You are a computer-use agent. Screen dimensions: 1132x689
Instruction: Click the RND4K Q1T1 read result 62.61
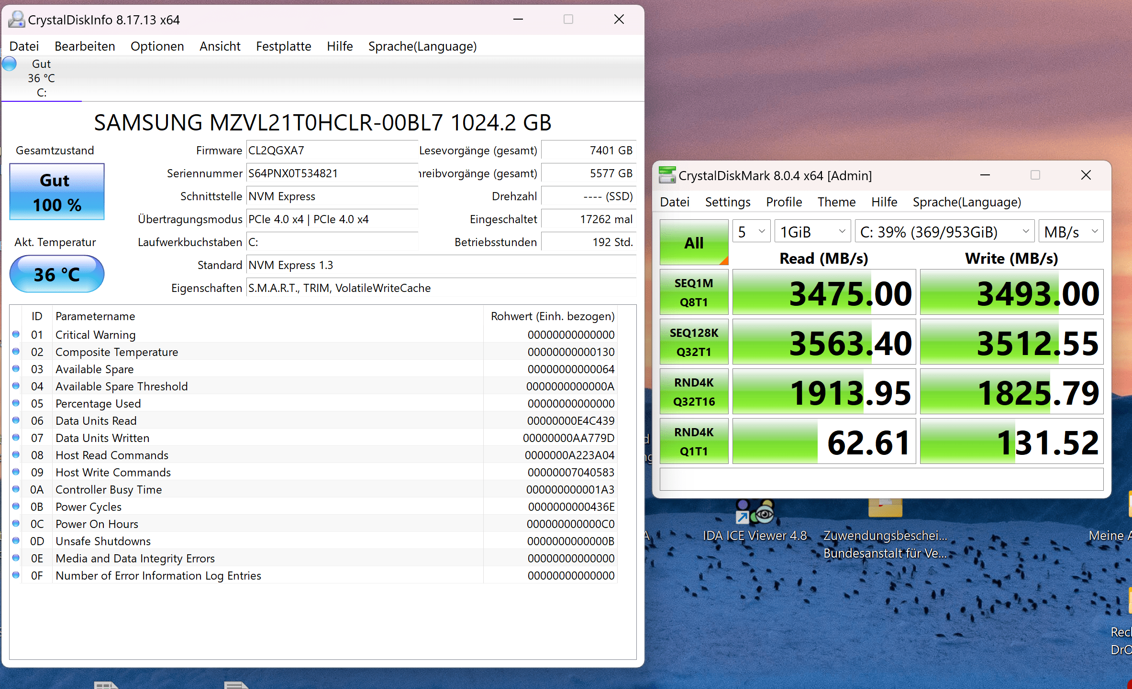[x=824, y=441]
